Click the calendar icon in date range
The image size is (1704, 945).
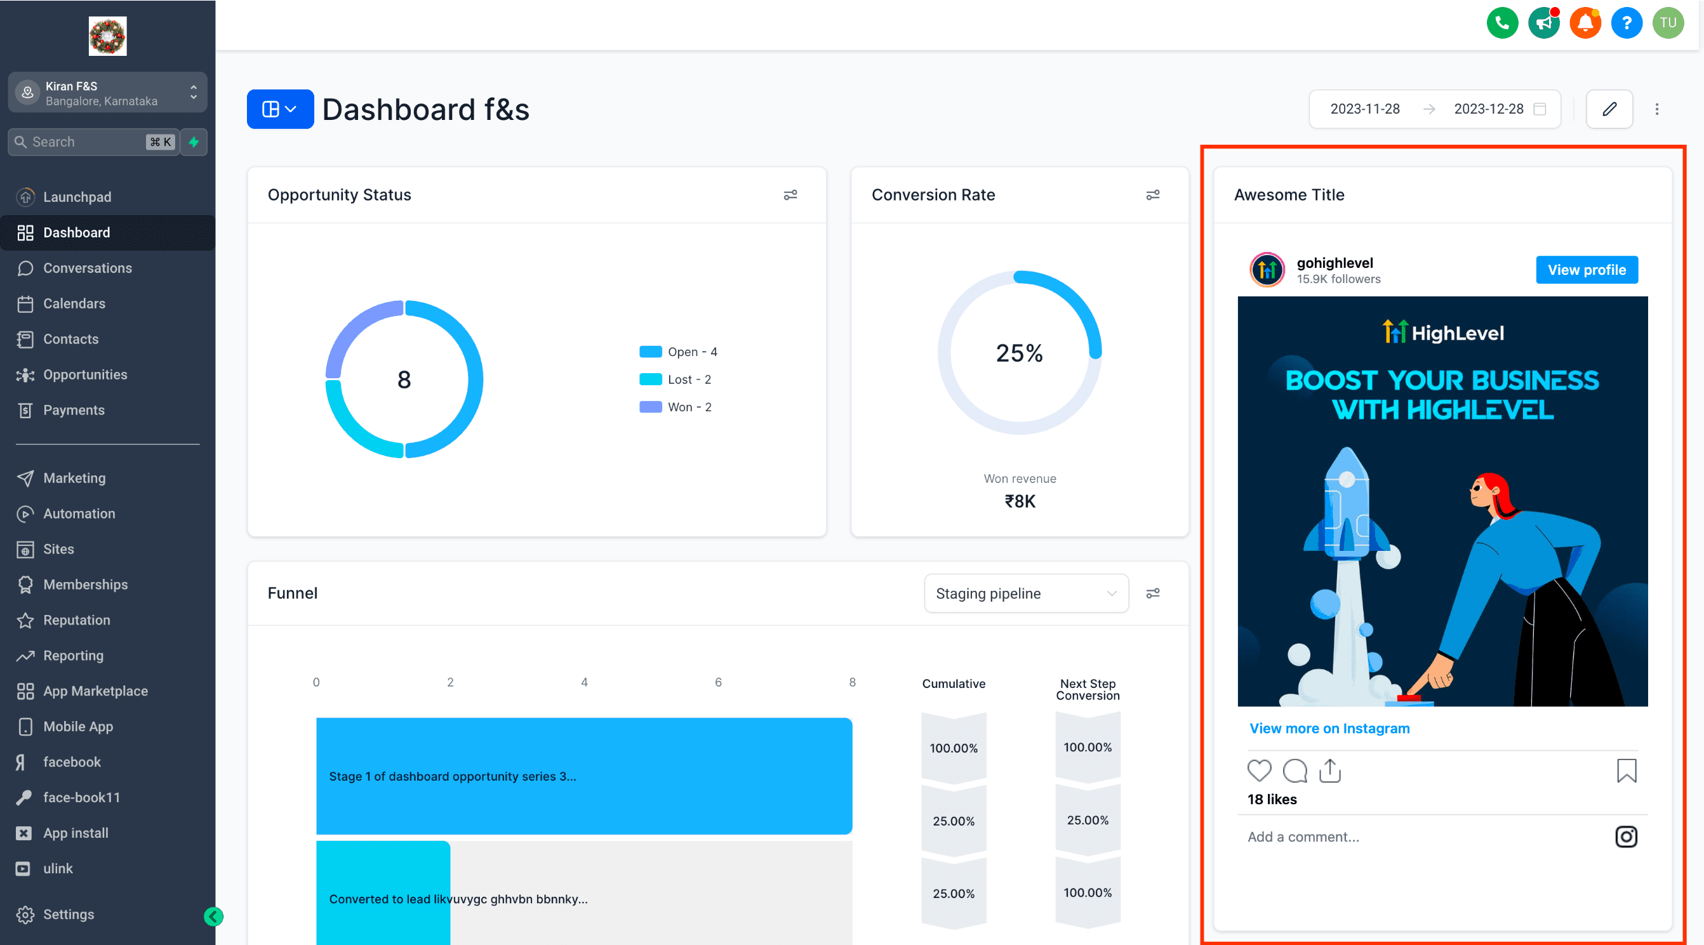click(x=1540, y=109)
